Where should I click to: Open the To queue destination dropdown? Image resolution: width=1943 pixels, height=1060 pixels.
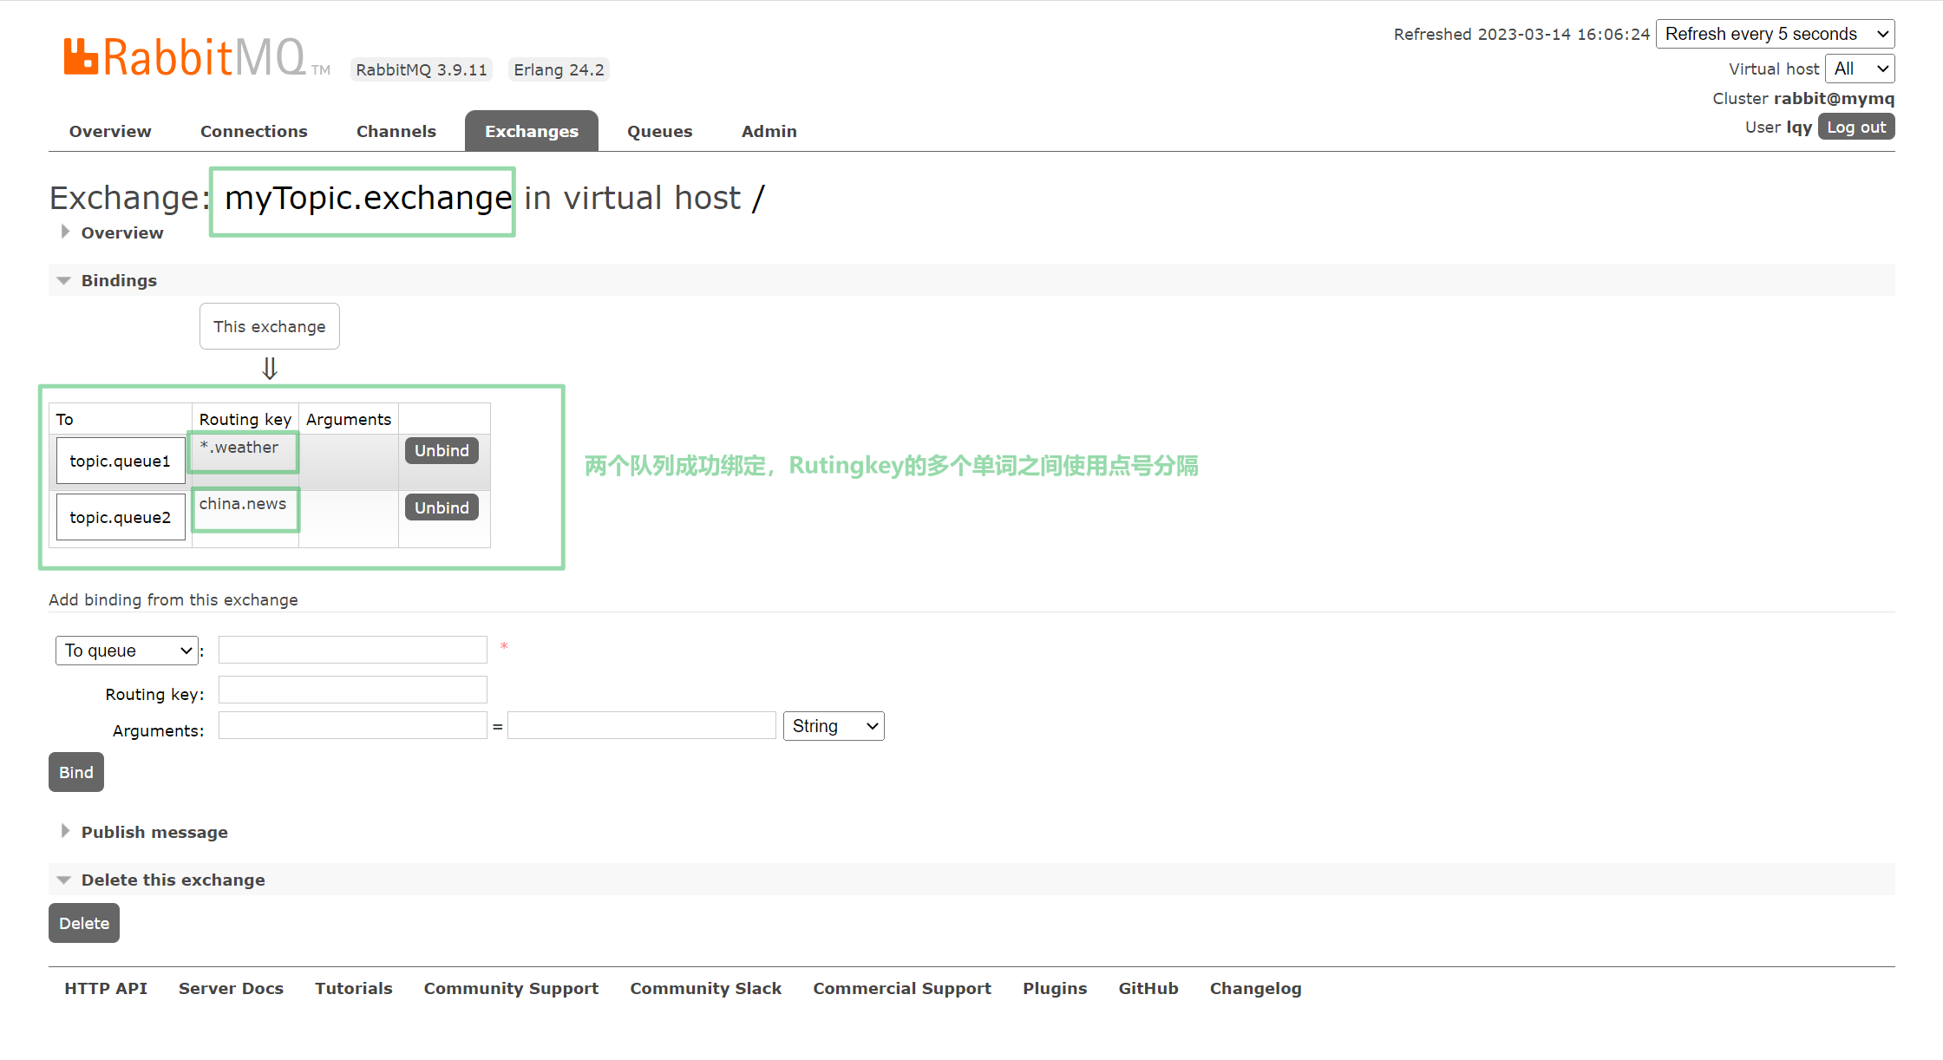click(127, 651)
